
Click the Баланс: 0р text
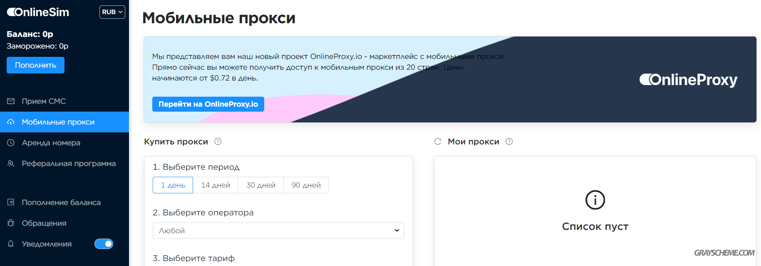click(30, 34)
